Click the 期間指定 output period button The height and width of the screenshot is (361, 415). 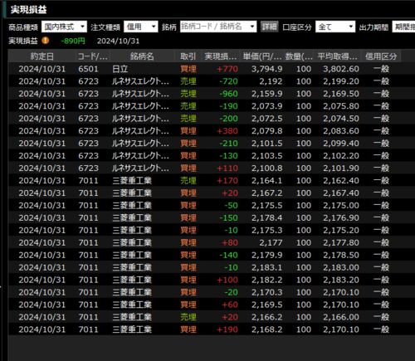403,27
